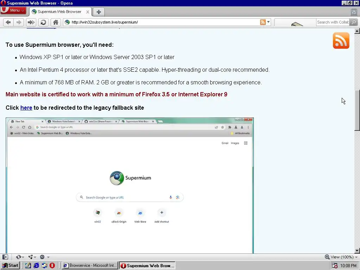Click the 'Windows XP SP1 or later' requirement line
360x270 pixels.
(x=97, y=57)
